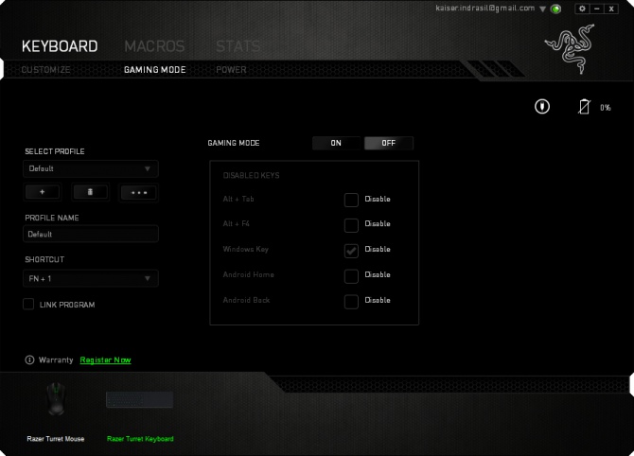Viewport: 634px width, 456px height.
Task: Enable the Link Program checkbox
Action: [x=29, y=305]
